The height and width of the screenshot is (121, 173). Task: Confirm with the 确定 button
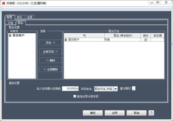93,113
